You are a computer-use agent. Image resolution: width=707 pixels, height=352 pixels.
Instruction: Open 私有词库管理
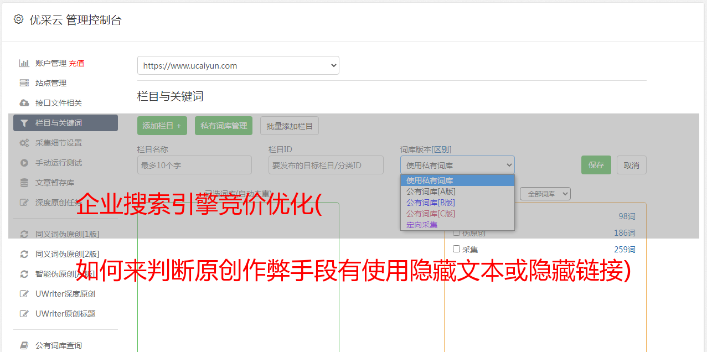click(224, 126)
